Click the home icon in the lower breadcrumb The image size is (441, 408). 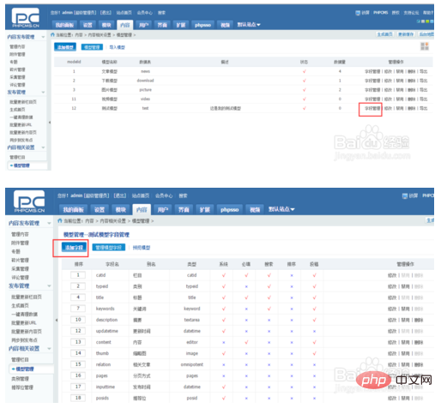pyautogui.click(x=60, y=220)
